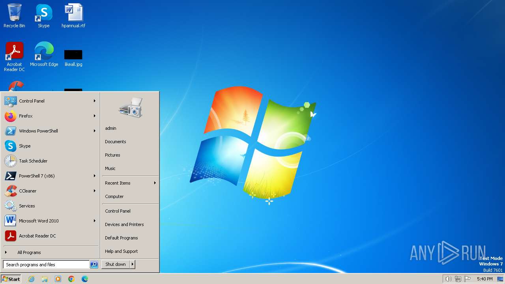Open File Explorer from the taskbar
The height and width of the screenshot is (284, 505).
(x=45, y=279)
